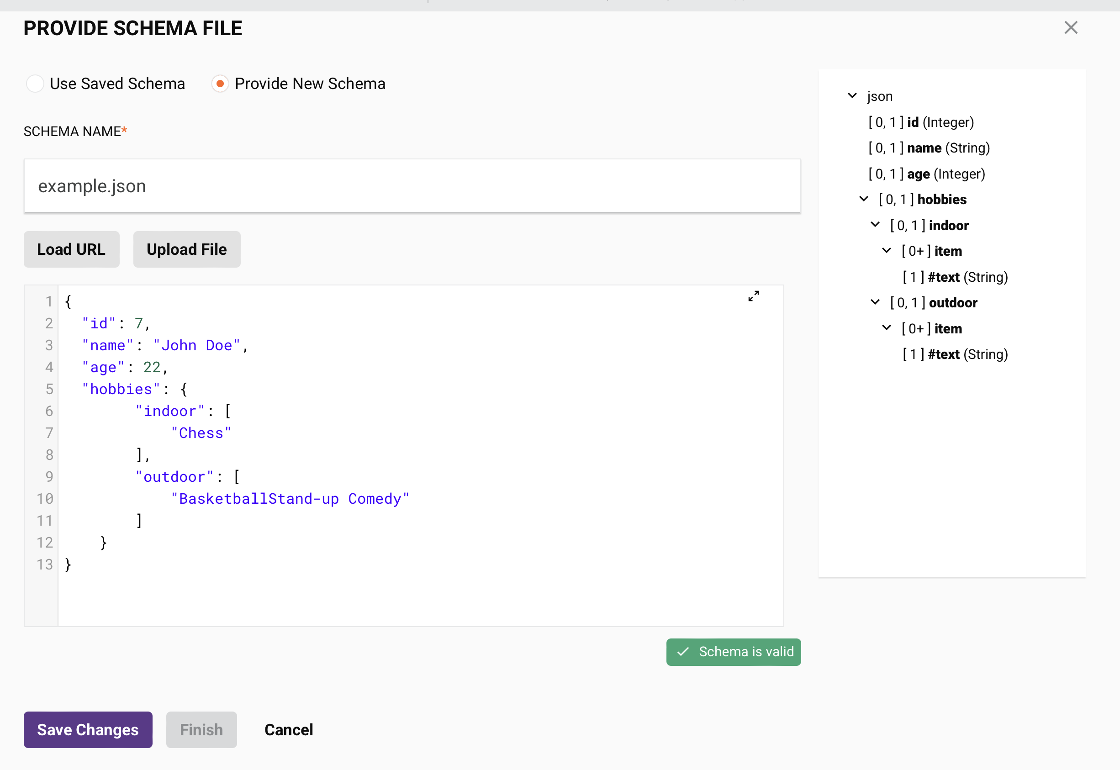The width and height of the screenshot is (1120, 770).
Task: Expand the code editor to fullscreen
Action: pyautogui.click(x=754, y=296)
